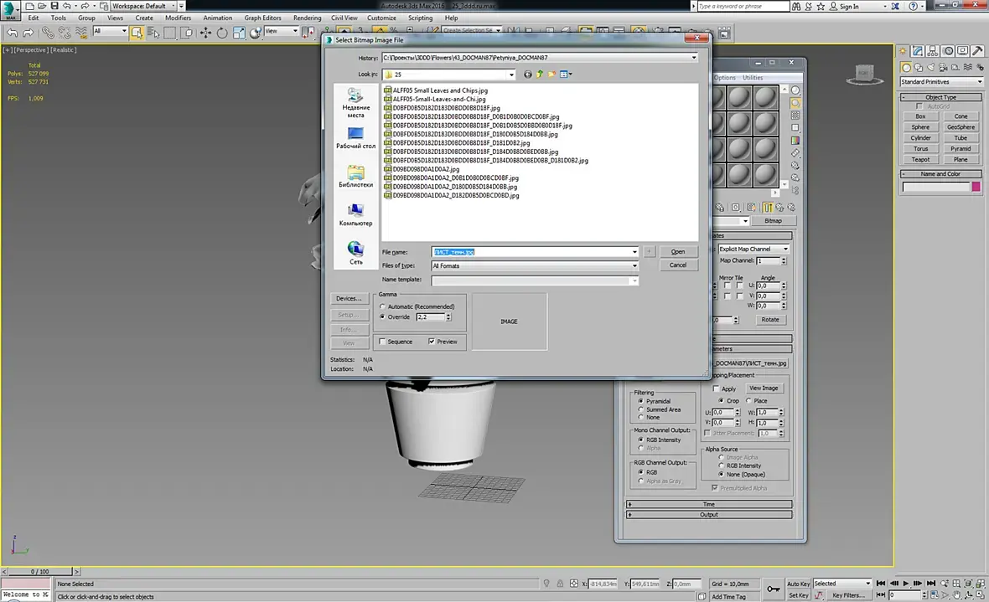
Task: Click the Teapot primitive button
Action: pos(920,159)
